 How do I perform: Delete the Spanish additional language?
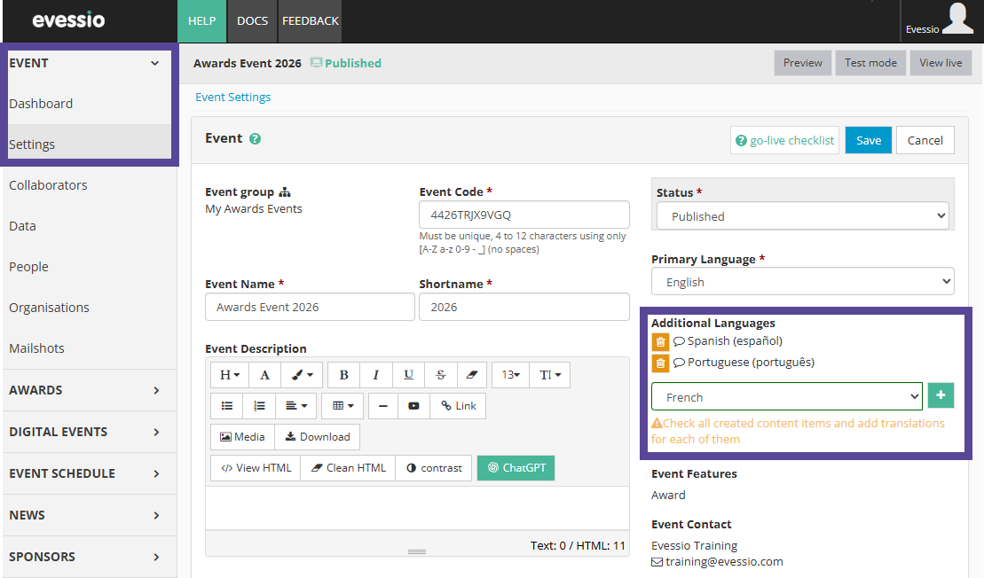pos(660,341)
